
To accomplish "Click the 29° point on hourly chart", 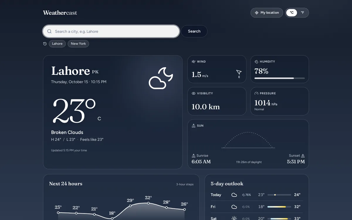I will pyautogui.click(x=130, y=206).
